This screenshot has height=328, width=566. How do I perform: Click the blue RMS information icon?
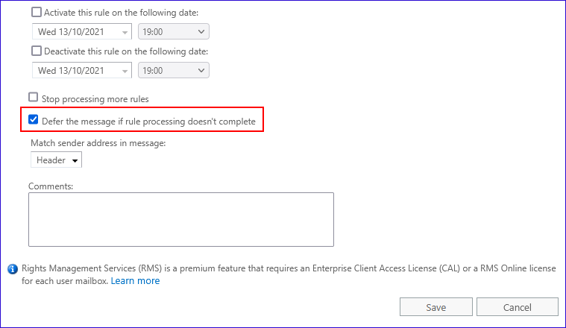coord(12,268)
